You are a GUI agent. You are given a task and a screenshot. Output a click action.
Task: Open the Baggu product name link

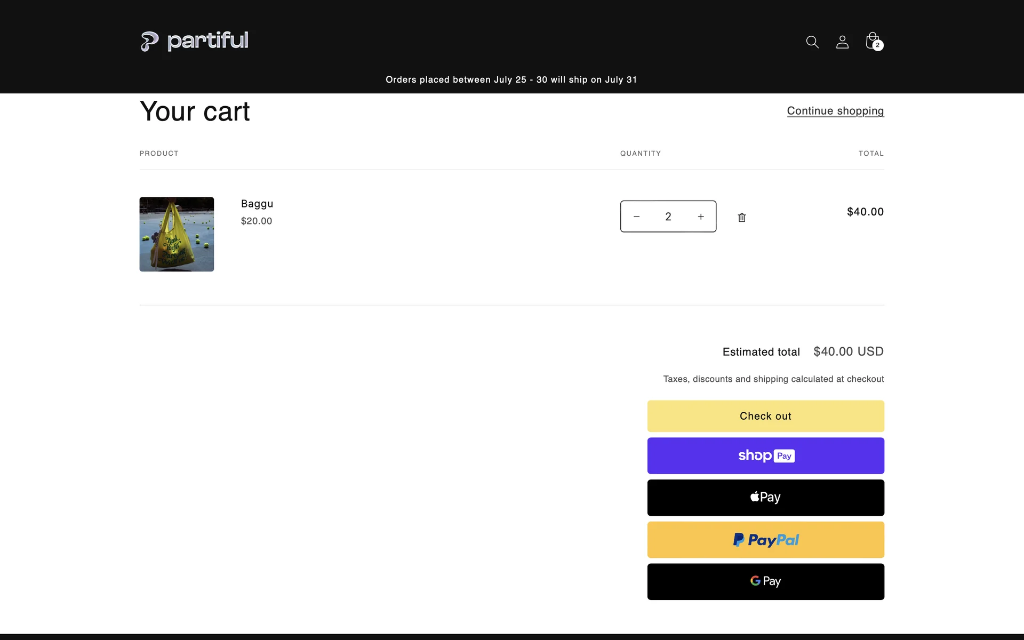[x=257, y=204]
